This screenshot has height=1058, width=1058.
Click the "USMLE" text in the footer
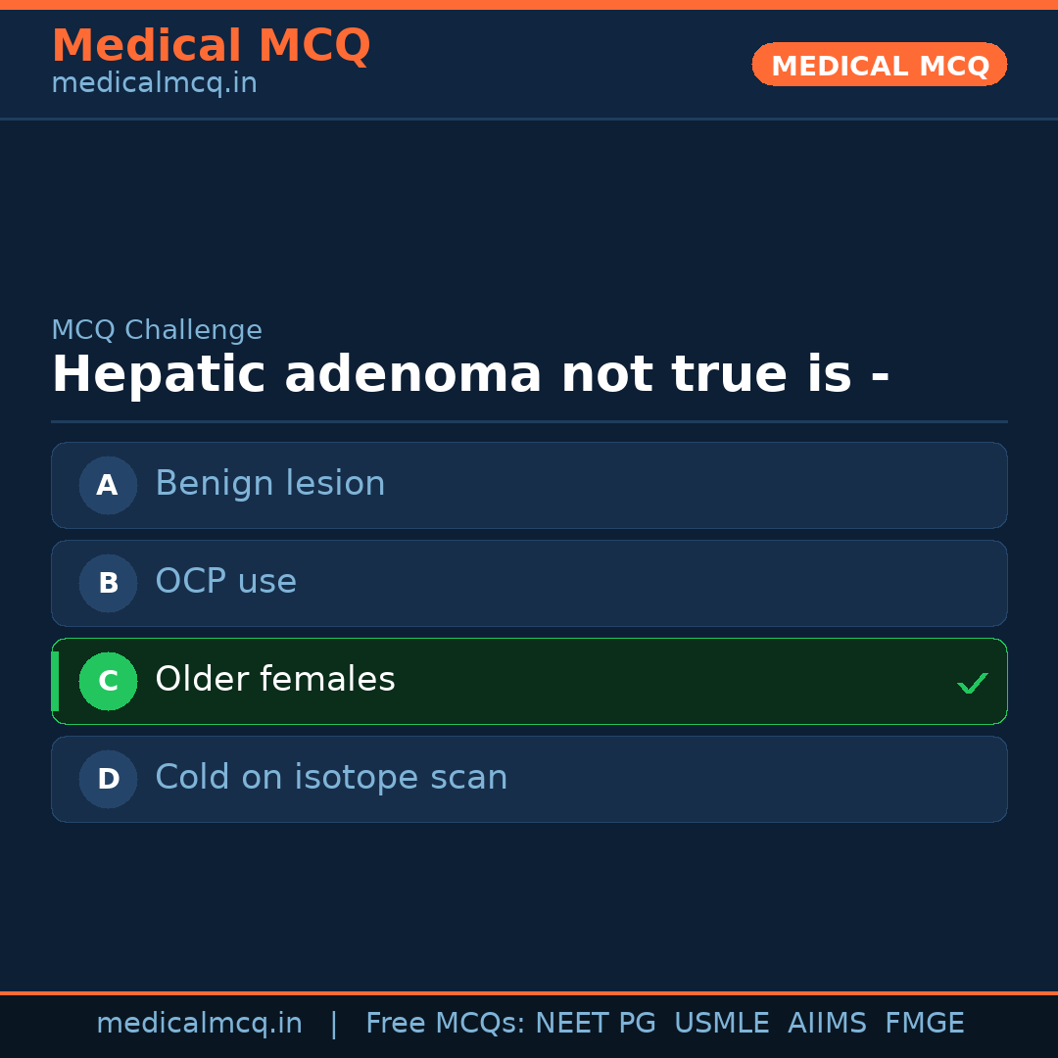[721, 1024]
